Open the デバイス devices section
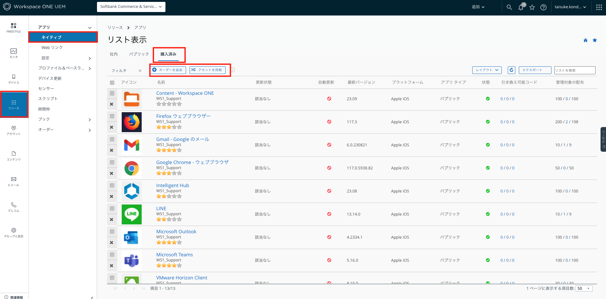This screenshot has width=606, height=299. click(14, 79)
